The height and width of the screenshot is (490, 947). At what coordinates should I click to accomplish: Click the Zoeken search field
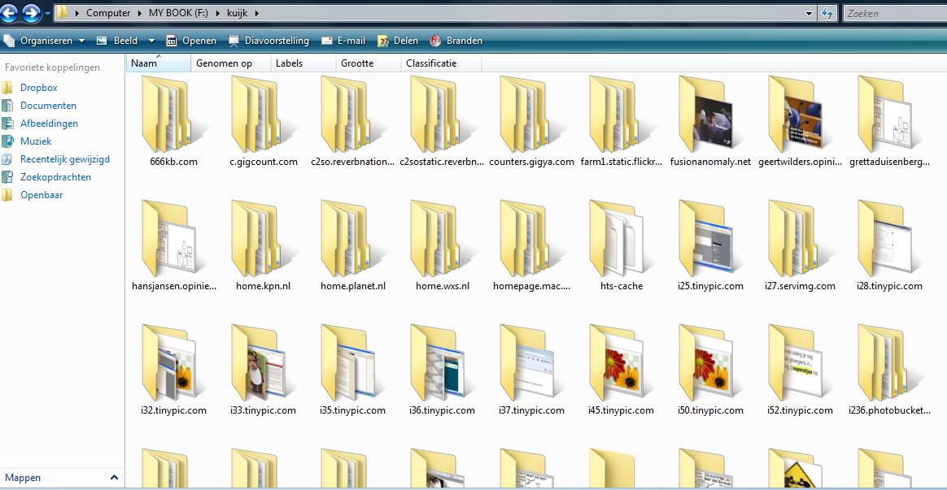(x=894, y=13)
